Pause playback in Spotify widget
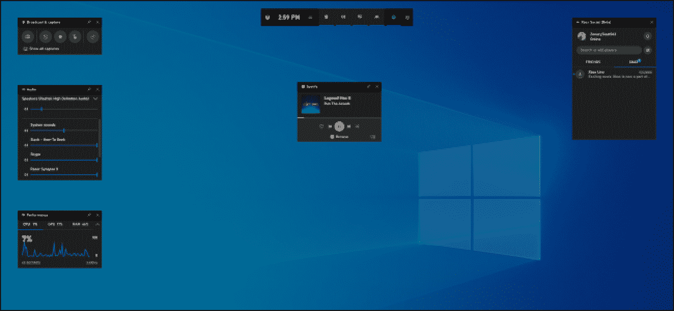This screenshot has width=674, height=311. [x=339, y=126]
